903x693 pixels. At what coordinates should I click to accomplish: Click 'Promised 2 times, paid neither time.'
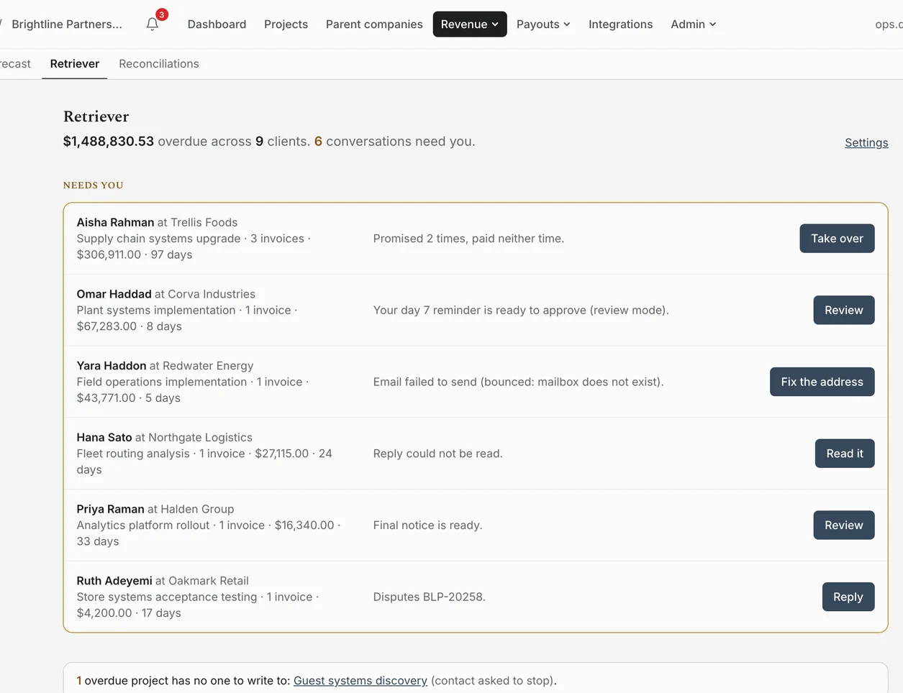pos(468,239)
